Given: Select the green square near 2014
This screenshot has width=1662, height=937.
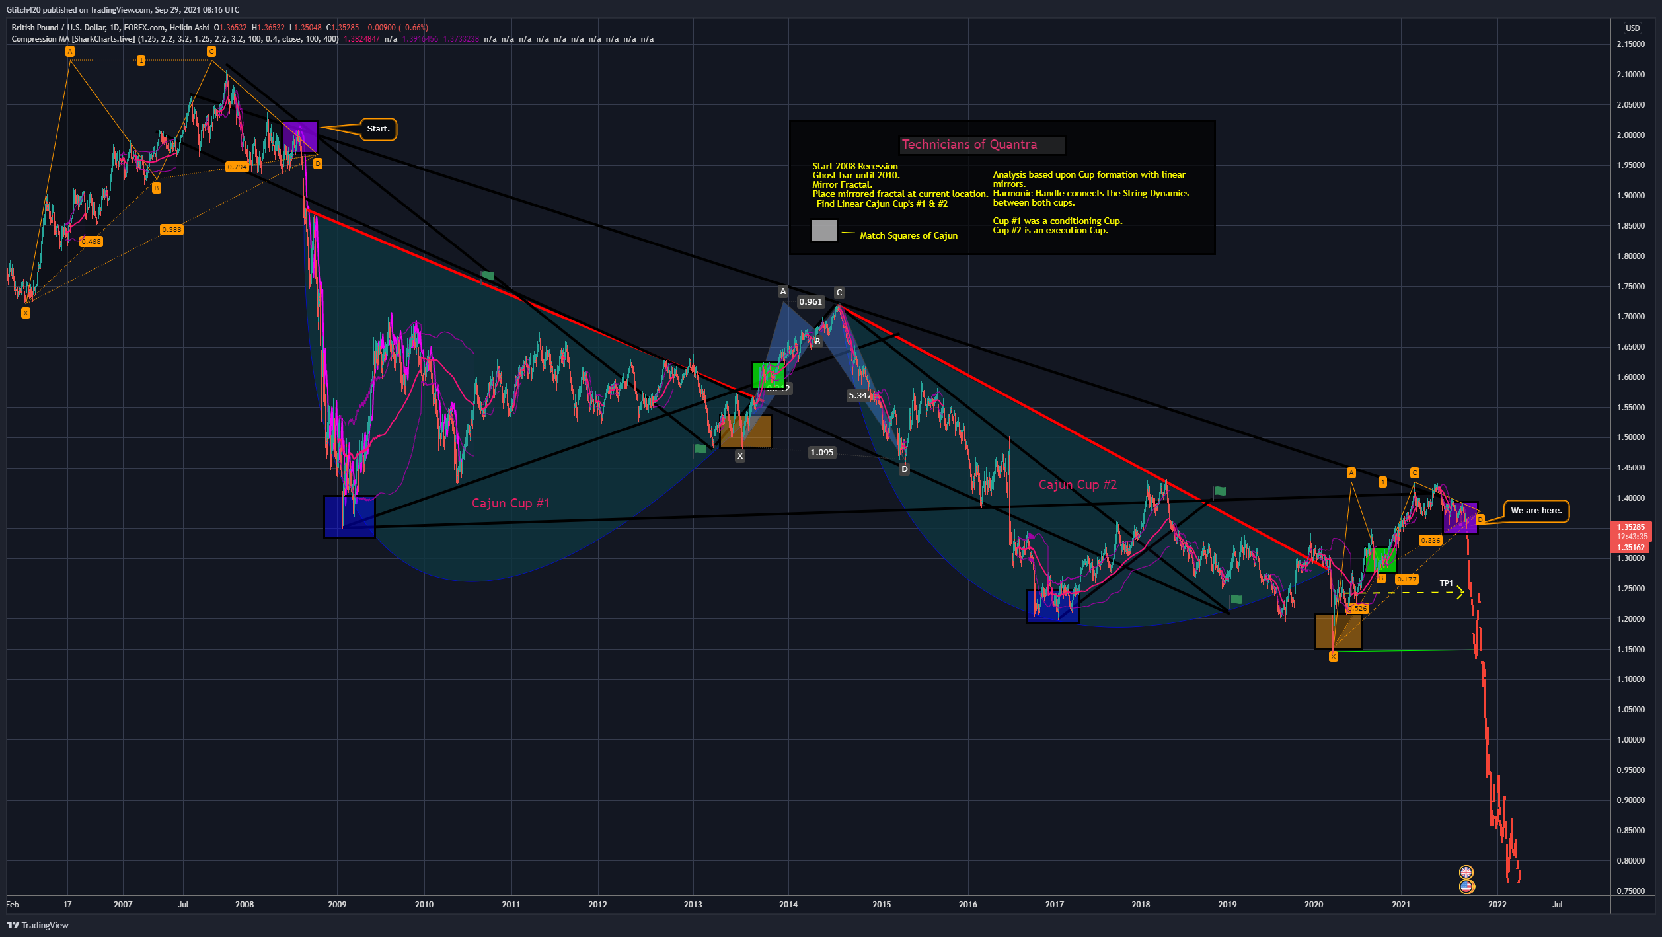Looking at the screenshot, I should click(x=769, y=375).
